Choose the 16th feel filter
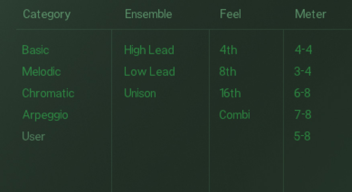This screenshot has height=192, width=352. [230, 94]
